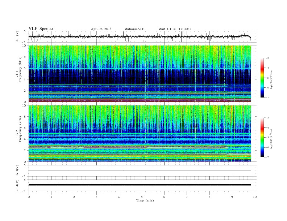This screenshot has width=287, height=221.
Task: Click the "1" minute tick label on time axis
Action: (x=51, y=197)
